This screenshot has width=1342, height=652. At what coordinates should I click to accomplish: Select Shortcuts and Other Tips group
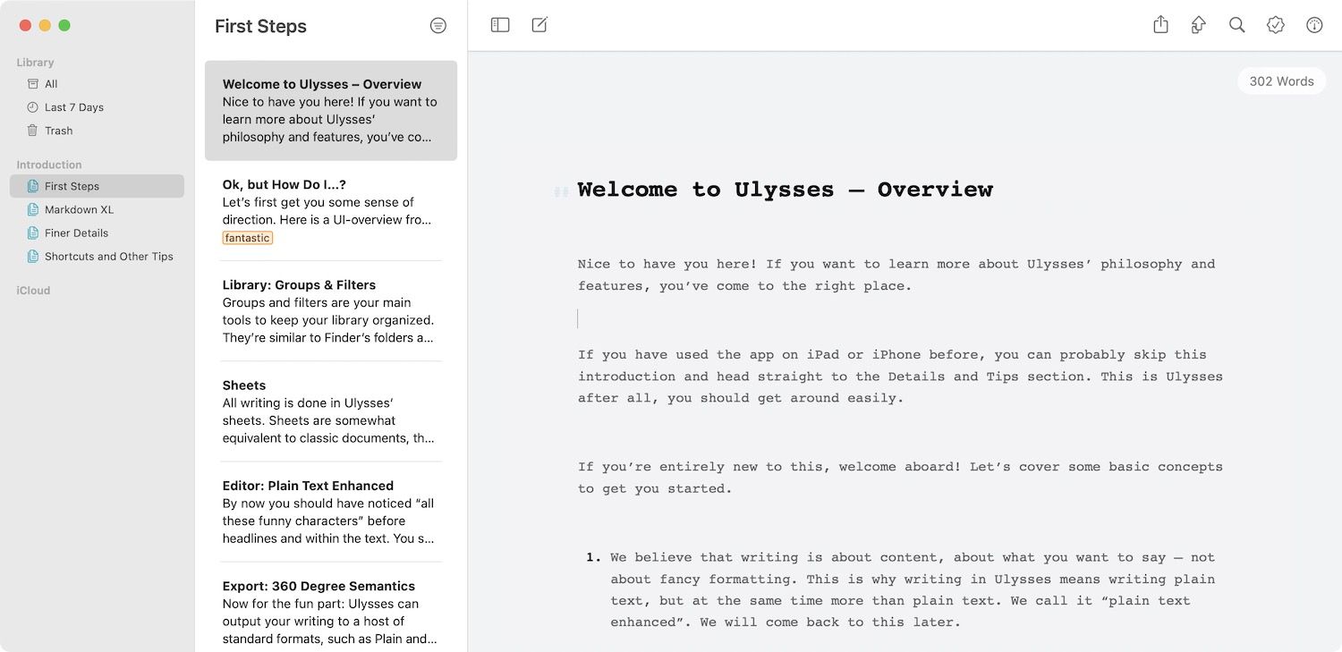108,256
